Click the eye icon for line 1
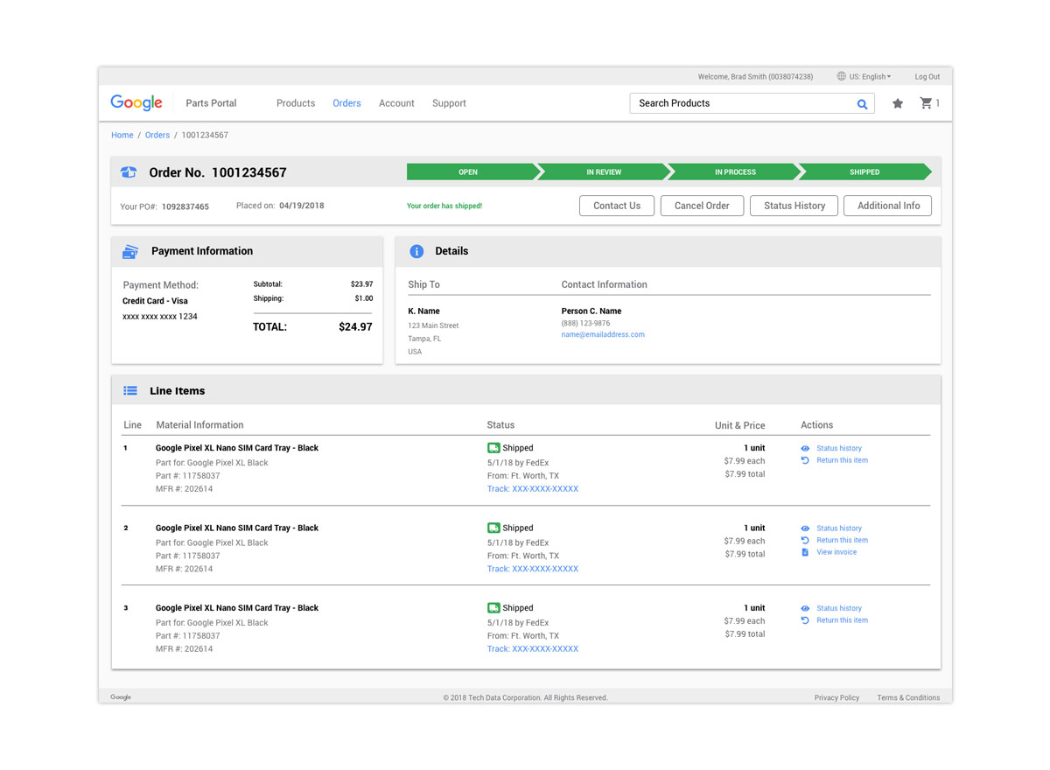 [x=805, y=449]
